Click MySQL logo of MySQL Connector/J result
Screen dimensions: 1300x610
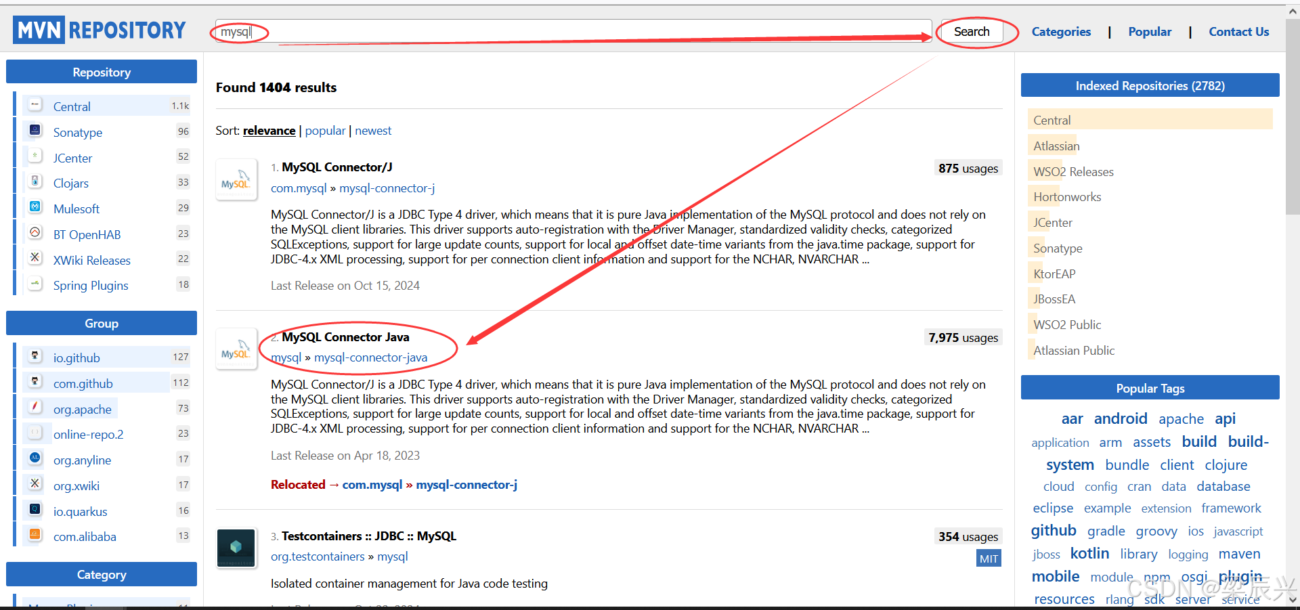pyautogui.click(x=236, y=179)
